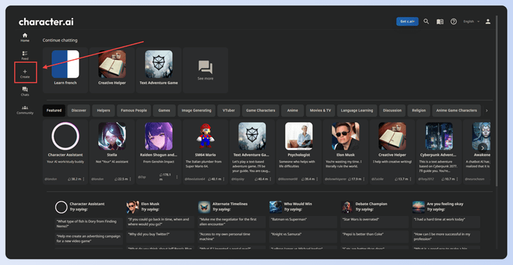The width and height of the screenshot is (513, 265).
Task: Open options menu on Elon Musk card
Action: click(x=364, y=179)
